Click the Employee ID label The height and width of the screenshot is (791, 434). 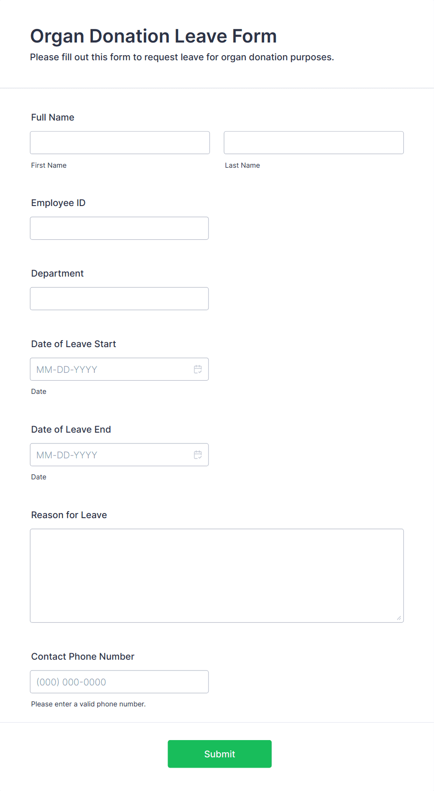pyautogui.click(x=58, y=203)
